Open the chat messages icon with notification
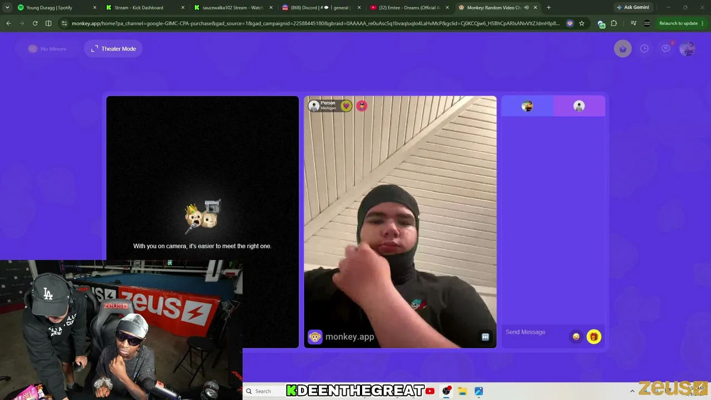This screenshot has width=711, height=400. click(x=666, y=49)
